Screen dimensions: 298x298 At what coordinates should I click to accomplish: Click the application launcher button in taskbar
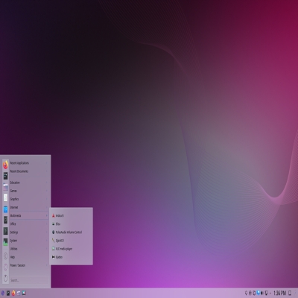point(2,293)
